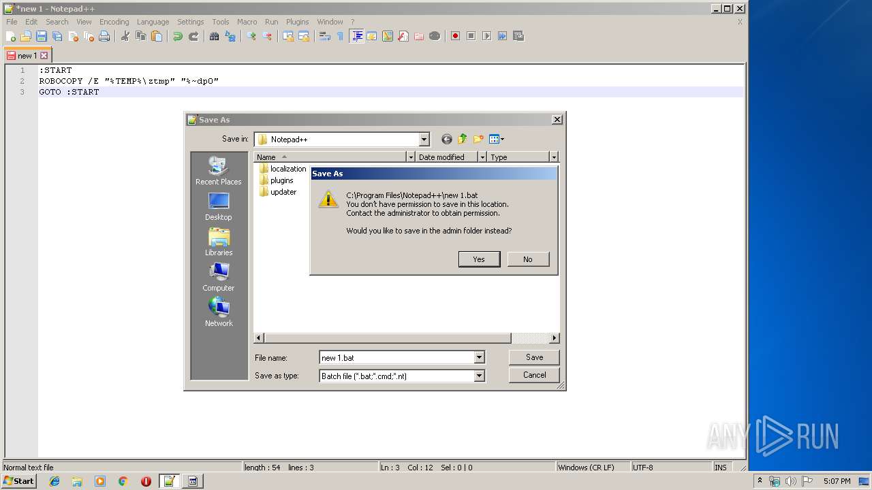Click the Find binoculars icon

[x=214, y=36]
